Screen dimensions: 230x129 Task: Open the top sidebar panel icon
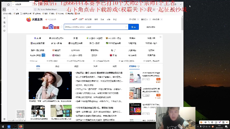tap(4, 18)
